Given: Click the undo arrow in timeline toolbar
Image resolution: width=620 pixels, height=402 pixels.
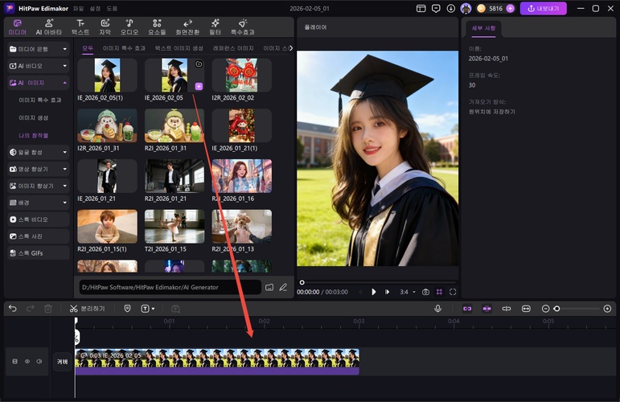Looking at the screenshot, I should (12, 309).
